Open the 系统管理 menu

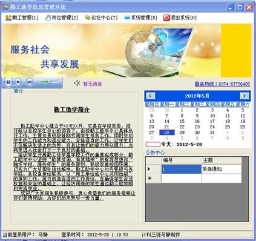tap(140, 18)
